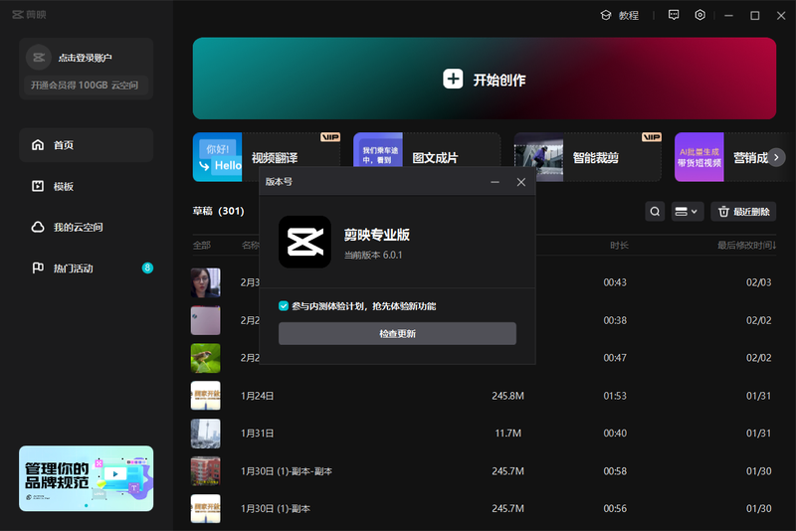Open settings hexagon icon in title bar

coord(700,15)
